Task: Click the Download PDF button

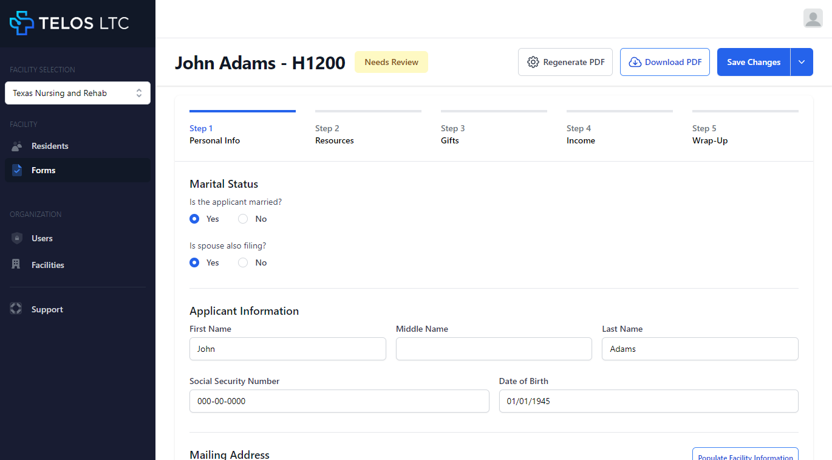Action: coord(664,62)
